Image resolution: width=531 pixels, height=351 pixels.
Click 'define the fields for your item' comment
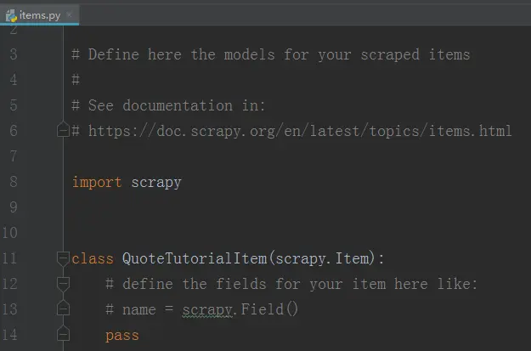(x=291, y=284)
